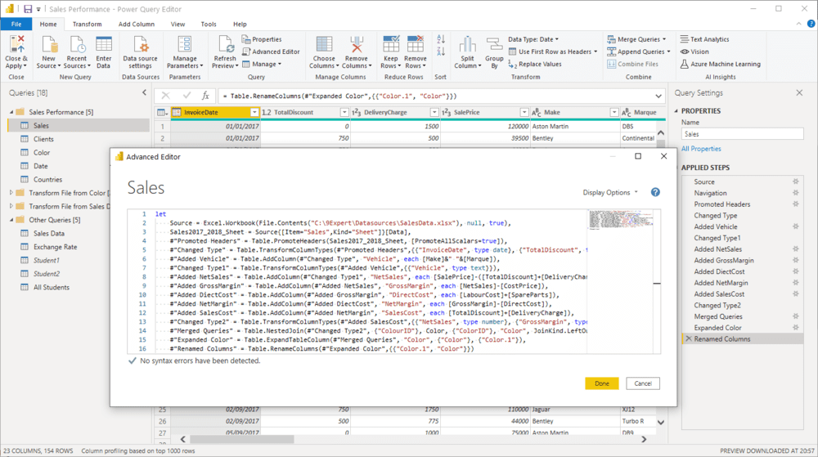Open Azure Machine Learning
818x457 pixels.
(x=721, y=64)
